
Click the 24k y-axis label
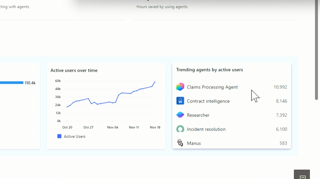[x=58, y=105]
